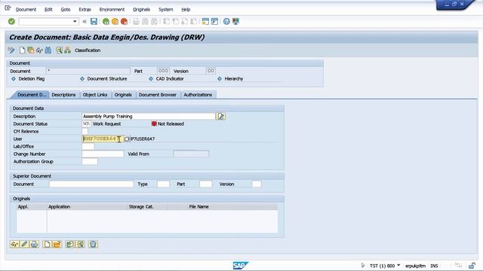Click the Print icon in the toolbar

click(136, 21)
